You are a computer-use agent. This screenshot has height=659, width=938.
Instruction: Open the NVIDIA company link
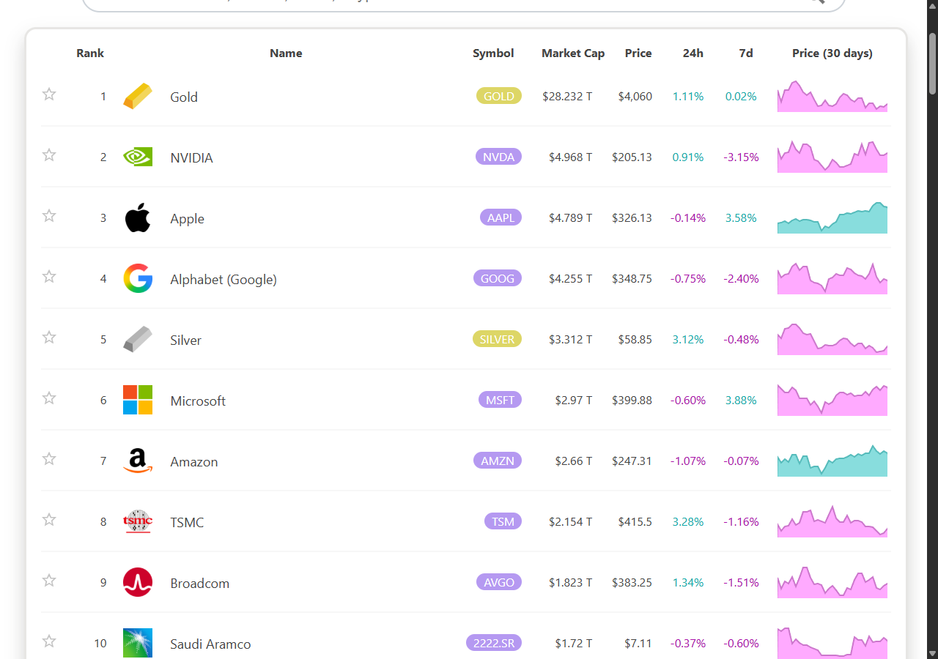point(191,157)
